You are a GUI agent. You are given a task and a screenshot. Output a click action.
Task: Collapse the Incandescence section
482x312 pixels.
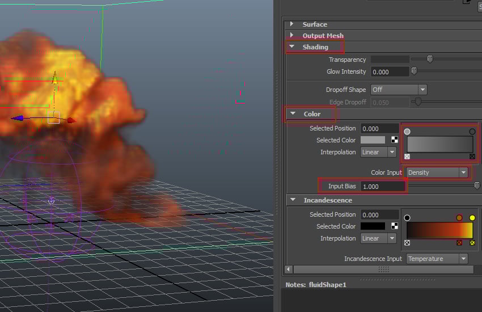293,200
